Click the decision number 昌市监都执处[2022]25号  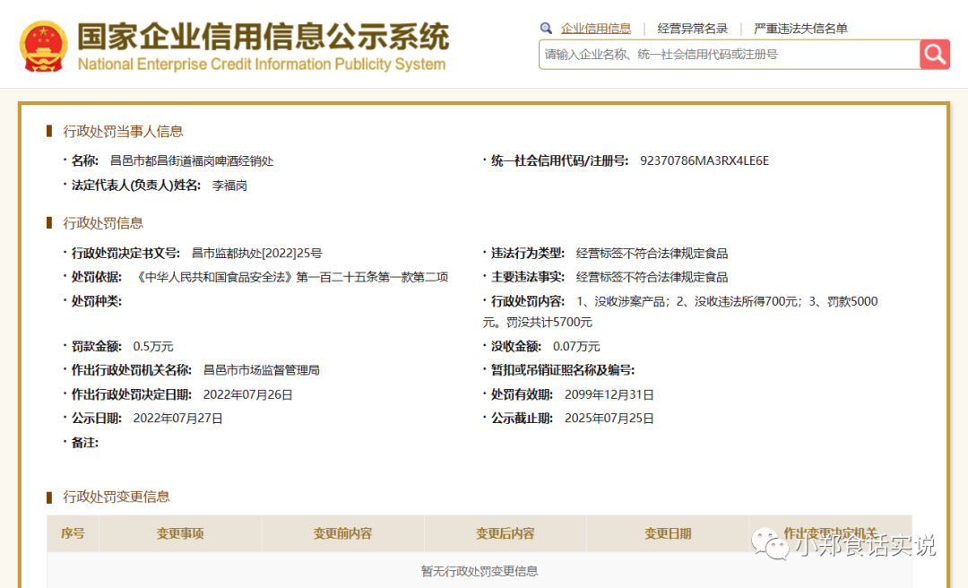coord(257,254)
